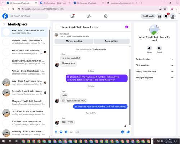Screen dimensions: 180x144
Task: Open Windows Action Center notification icon
Action: coord(176,141)
